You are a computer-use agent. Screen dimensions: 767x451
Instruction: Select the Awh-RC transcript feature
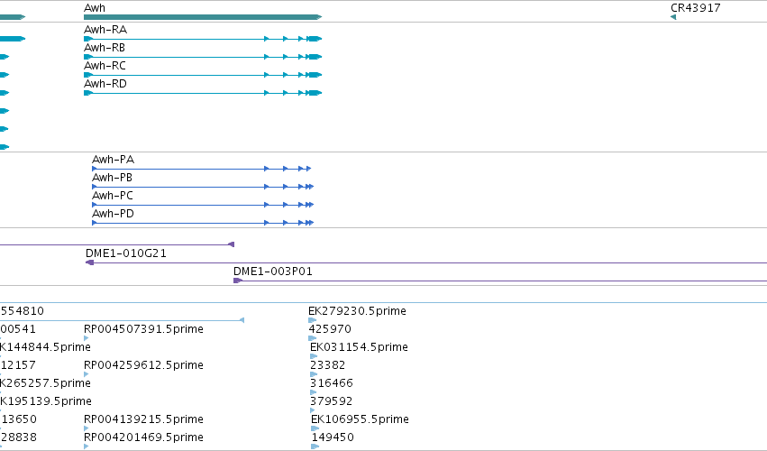203,75
